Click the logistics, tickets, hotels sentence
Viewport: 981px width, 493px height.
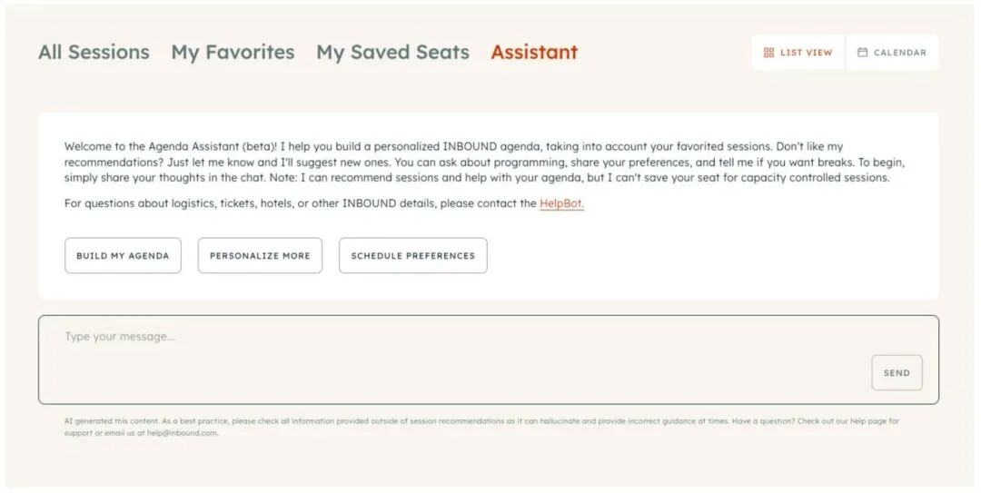300,203
